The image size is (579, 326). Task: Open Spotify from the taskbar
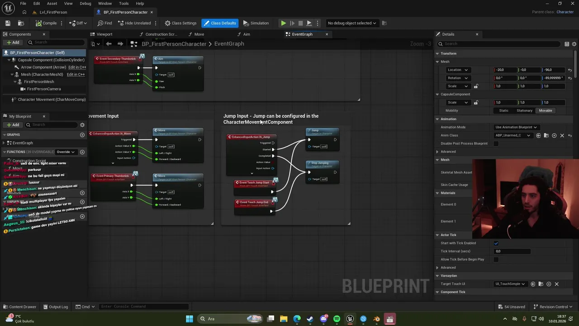337,319
